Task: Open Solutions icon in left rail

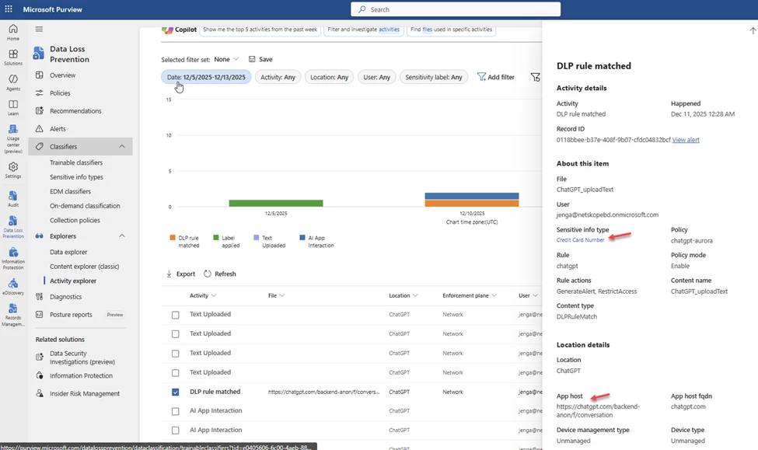Action: point(13,54)
